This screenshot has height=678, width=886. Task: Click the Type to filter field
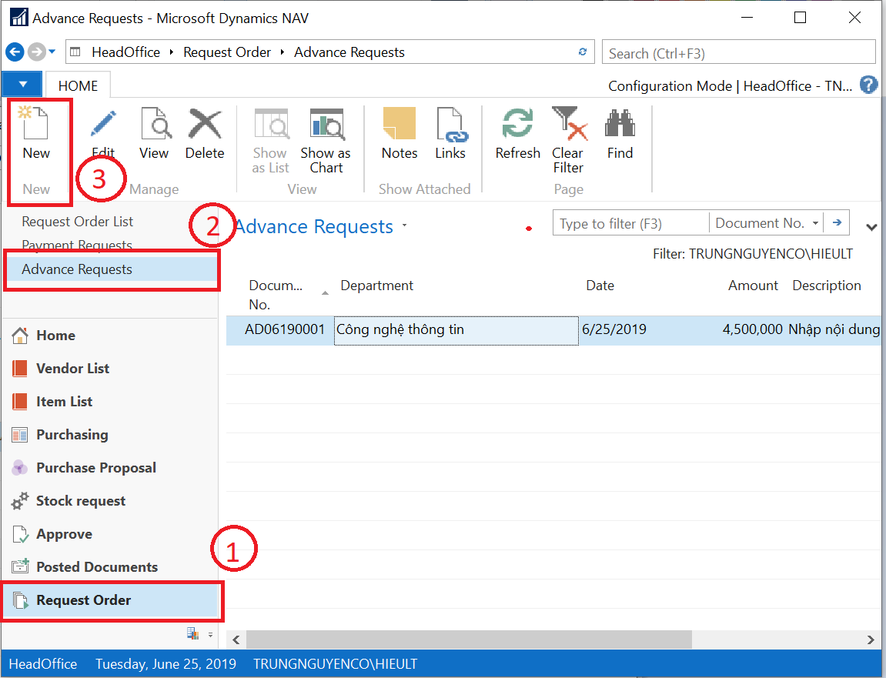click(630, 224)
